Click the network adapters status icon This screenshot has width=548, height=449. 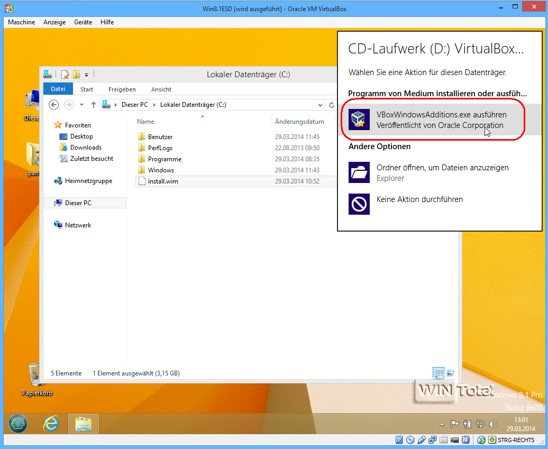point(433,440)
